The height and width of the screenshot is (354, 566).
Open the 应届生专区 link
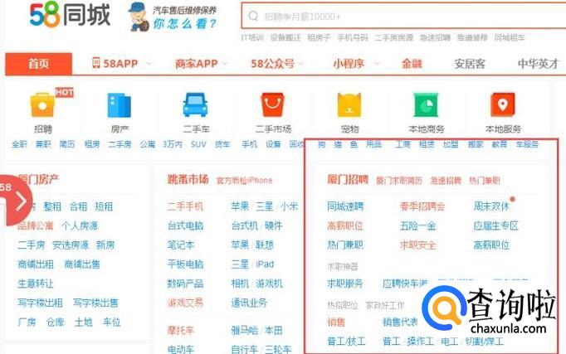(x=496, y=226)
